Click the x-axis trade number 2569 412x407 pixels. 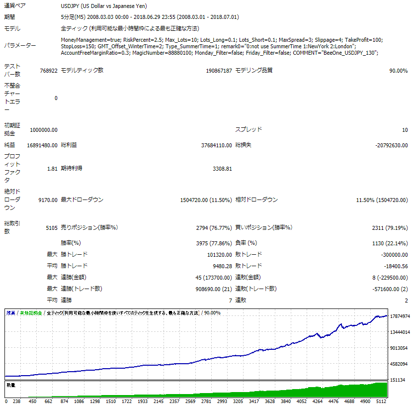point(190,402)
